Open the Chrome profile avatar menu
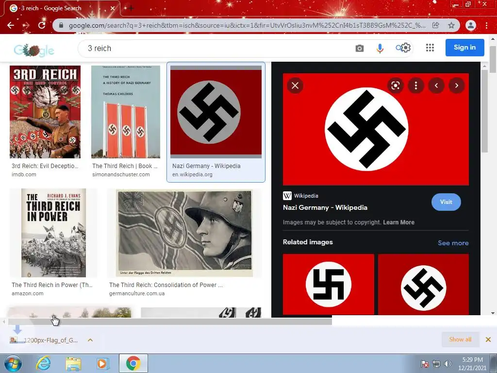The image size is (497, 373). point(471,25)
